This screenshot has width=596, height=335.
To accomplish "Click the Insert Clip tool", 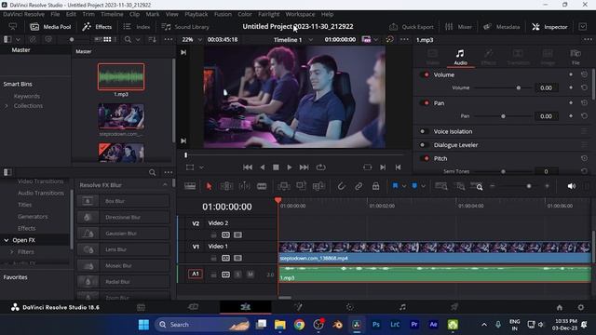I will [x=283, y=186].
